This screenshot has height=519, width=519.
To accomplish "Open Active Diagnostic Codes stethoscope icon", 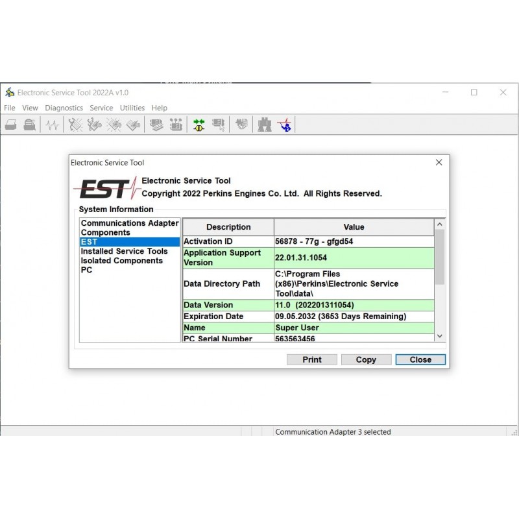I will coord(75,125).
